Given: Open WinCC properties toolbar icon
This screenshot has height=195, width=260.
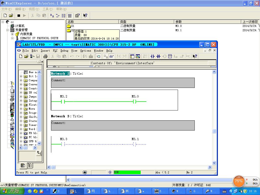Looking at the screenshot, I should tap(77, 15).
